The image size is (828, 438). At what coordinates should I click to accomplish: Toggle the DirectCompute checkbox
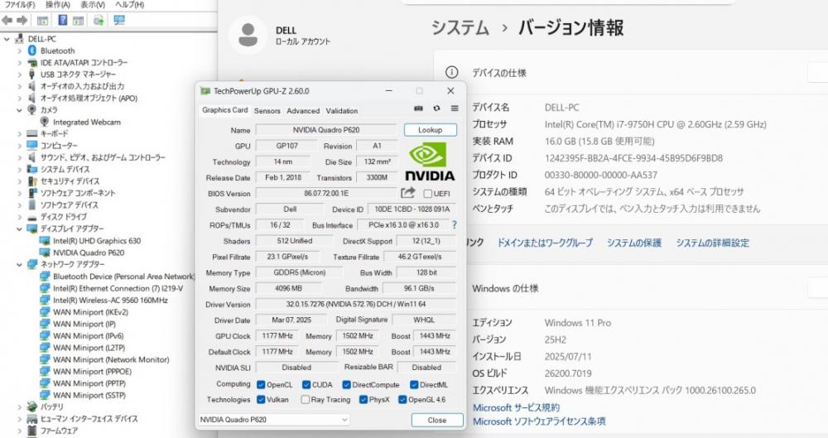[346, 385]
